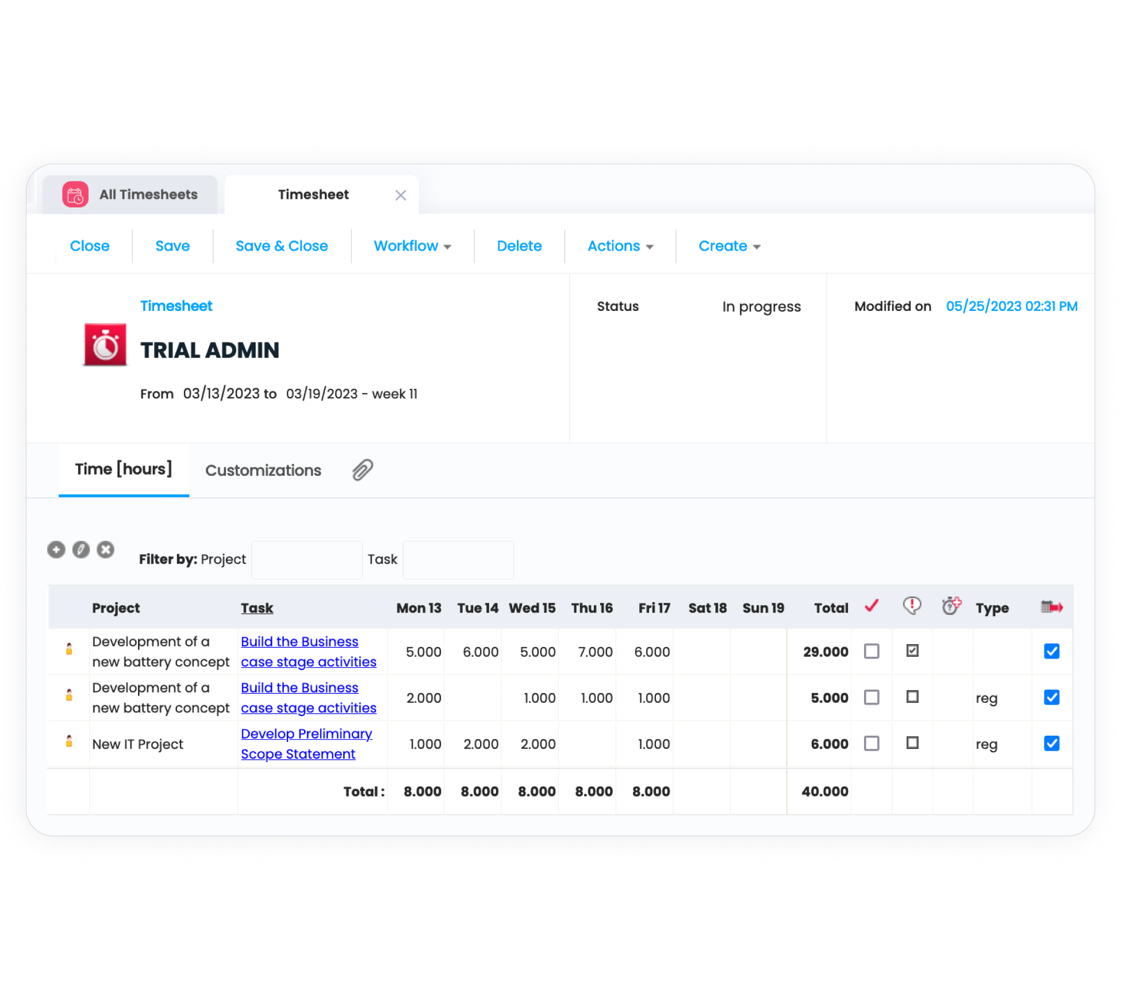Click the person icon on New IT Project row
Viewport: 1121px width, 1000px height.
click(x=69, y=741)
